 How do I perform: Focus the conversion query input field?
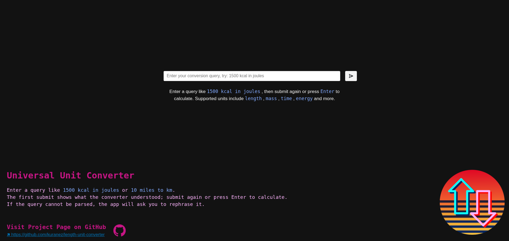pos(252,76)
